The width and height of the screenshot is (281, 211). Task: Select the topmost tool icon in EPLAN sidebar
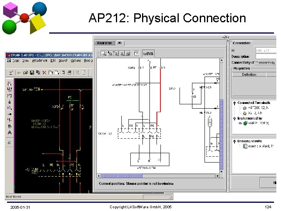(x=10, y=84)
